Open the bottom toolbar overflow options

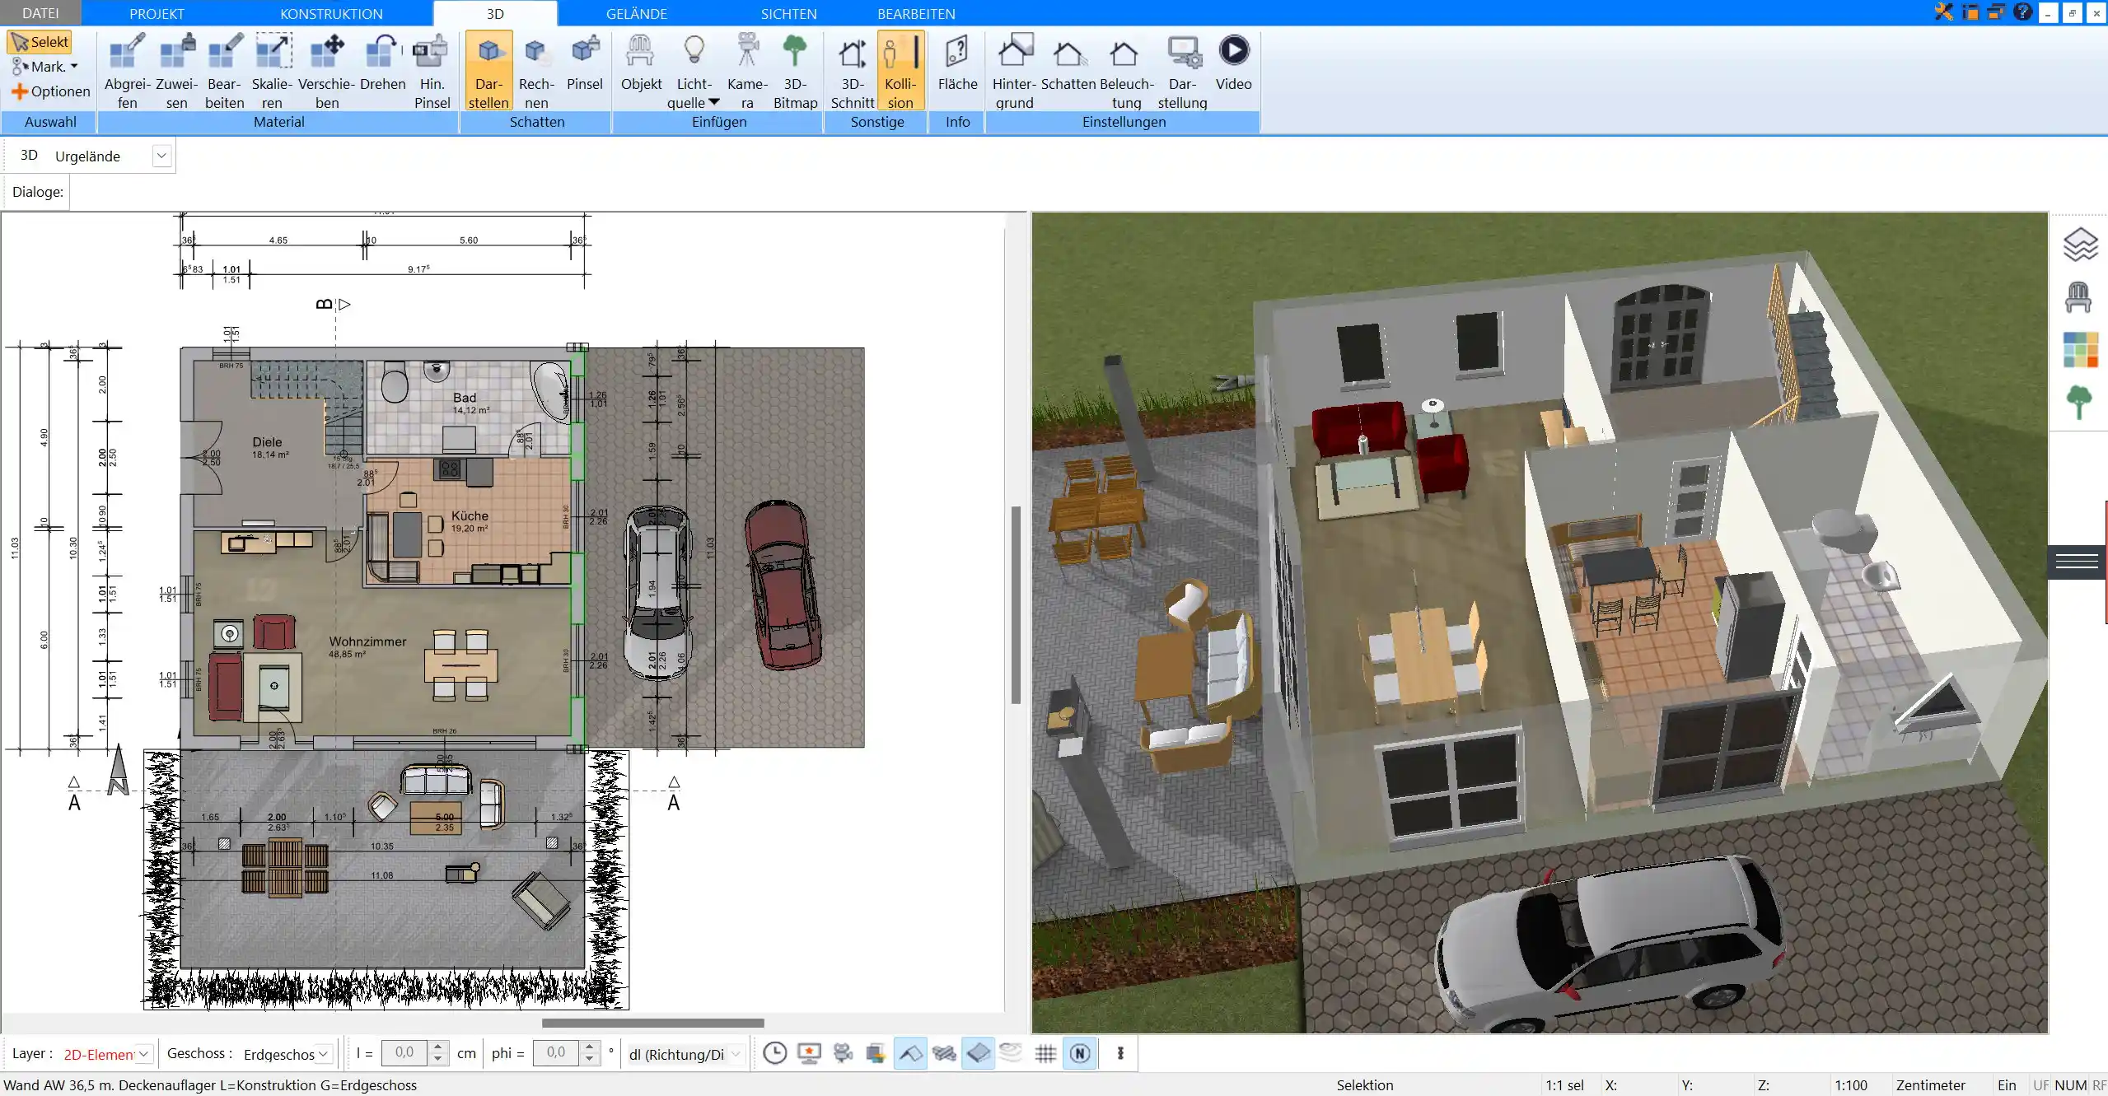1120,1053
